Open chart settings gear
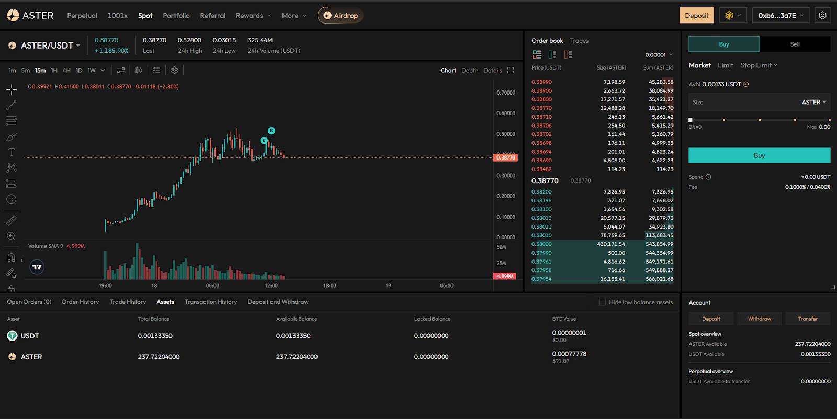Image resolution: width=837 pixels, height=419 pixels. pyautogui.click(x=175, y=70)
